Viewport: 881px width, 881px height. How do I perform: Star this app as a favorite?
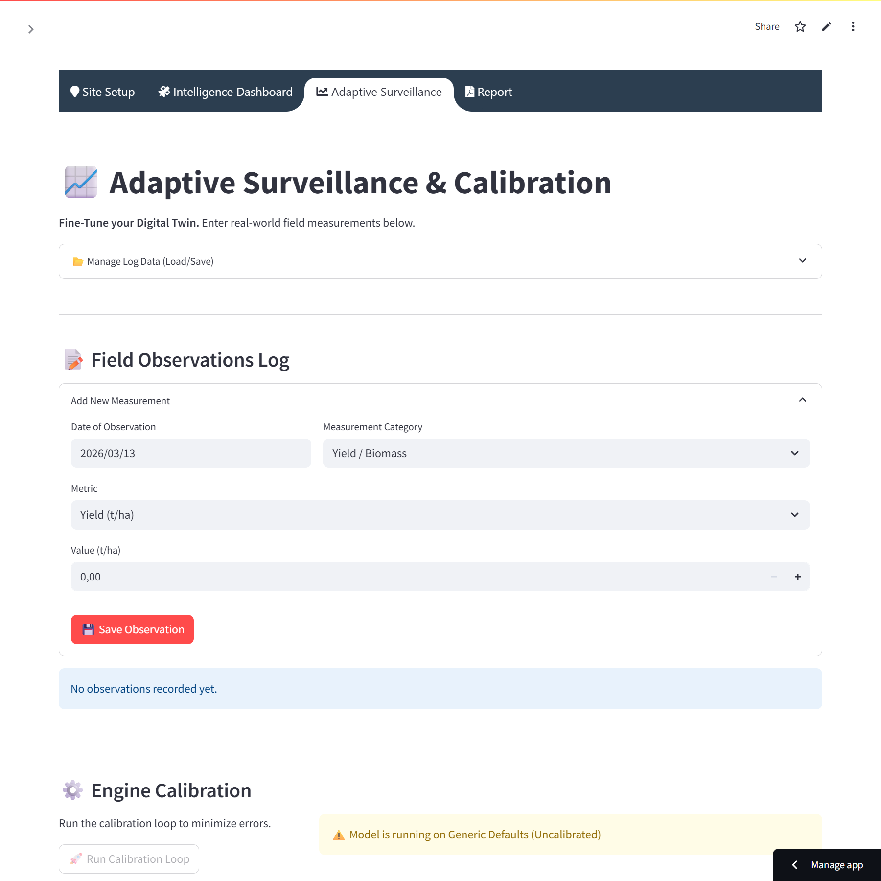800,26
